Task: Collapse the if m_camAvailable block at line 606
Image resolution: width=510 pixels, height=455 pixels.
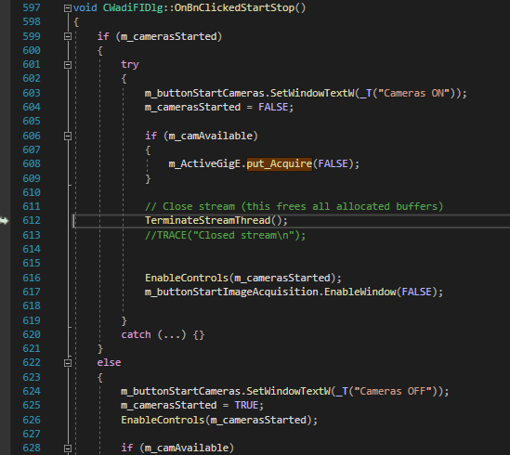Action: pyautogui.click(x=67, y=136)
